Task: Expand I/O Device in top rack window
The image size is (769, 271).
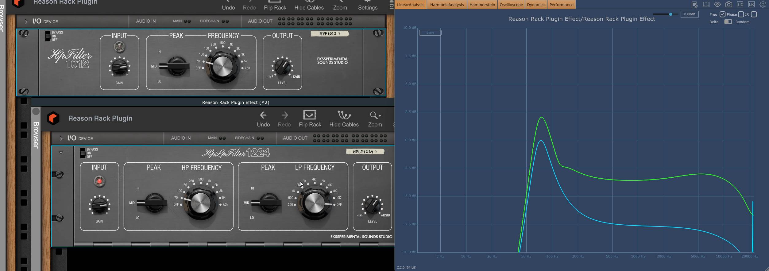Action: coord(26,21)
